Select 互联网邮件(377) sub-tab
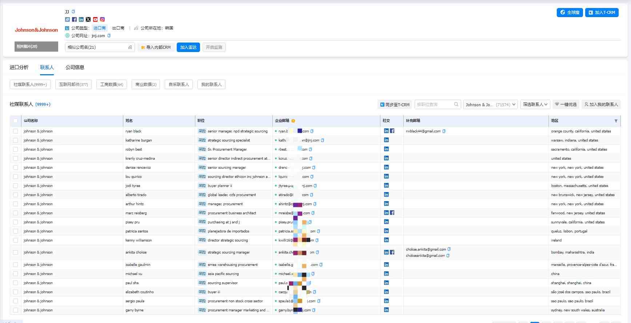 (73, 84)
